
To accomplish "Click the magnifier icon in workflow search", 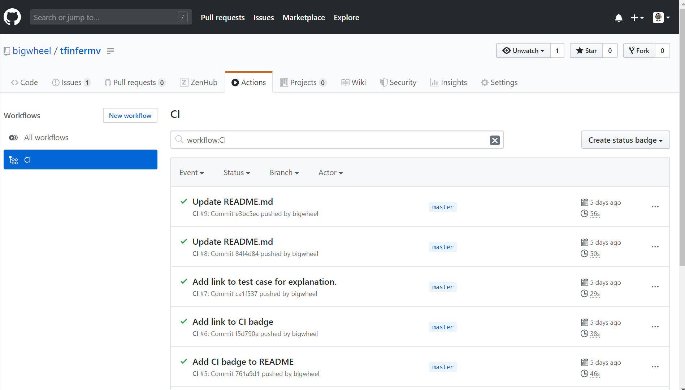I will pyautogui.click(x=179, y=139).
